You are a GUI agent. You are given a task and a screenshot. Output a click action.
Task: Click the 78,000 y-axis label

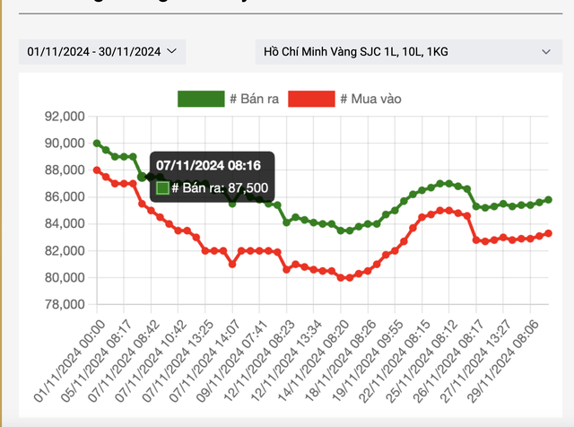tap(63, 304)
